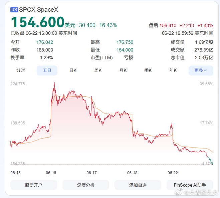Click the after-hours change +2.210
This screenshot has width=220, height=198.
187,25
